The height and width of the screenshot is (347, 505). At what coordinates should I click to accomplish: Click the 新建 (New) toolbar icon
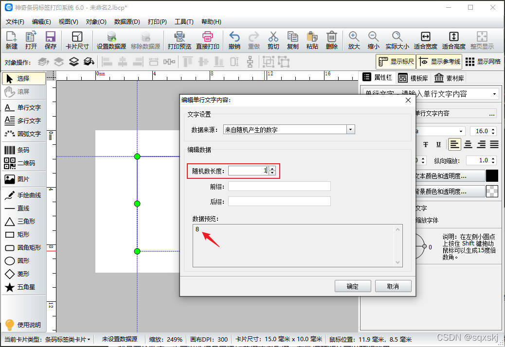pyautogui.click(x=12, y=40)
